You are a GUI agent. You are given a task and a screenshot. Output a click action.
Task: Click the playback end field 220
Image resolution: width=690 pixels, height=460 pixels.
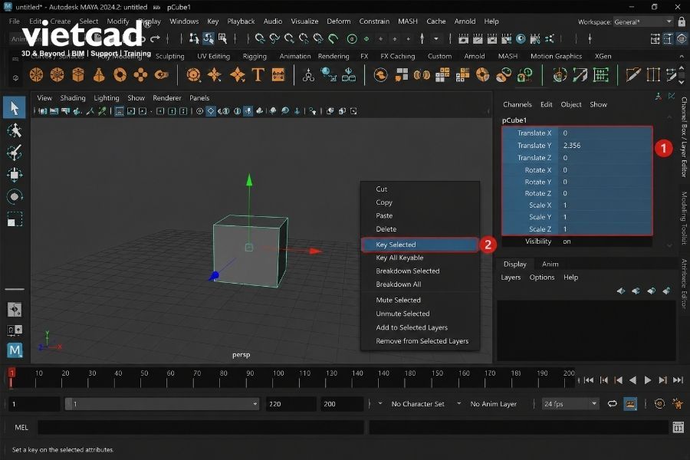pyautogui.click(x=291, y=404)
